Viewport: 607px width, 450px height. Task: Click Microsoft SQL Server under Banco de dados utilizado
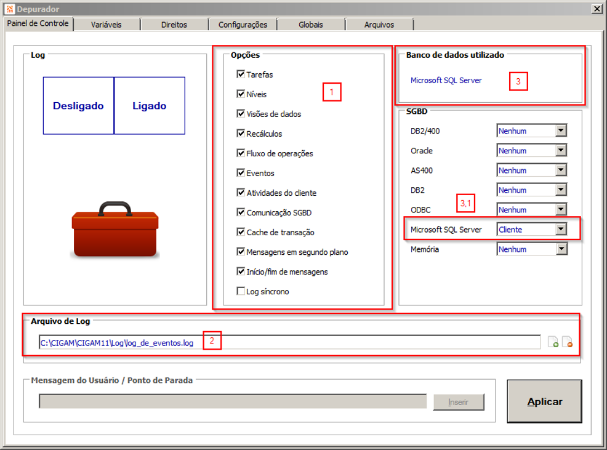click(x=446, y=81)
